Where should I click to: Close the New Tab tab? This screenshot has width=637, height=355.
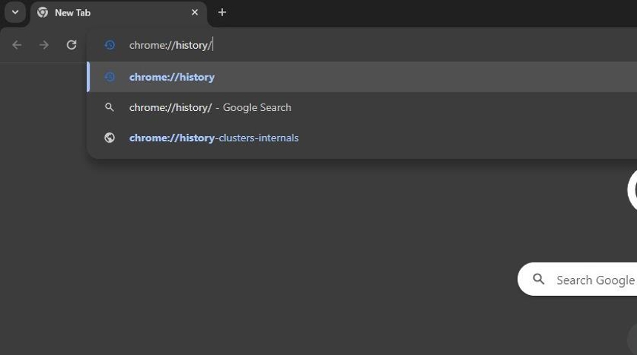(195, 13)
